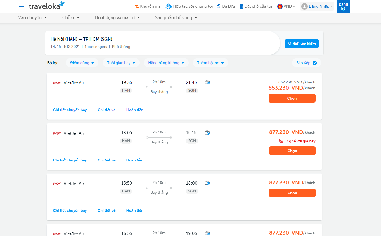
Task: Click baggage icon on 15:50 flight
Action: [x=207, y=183]
